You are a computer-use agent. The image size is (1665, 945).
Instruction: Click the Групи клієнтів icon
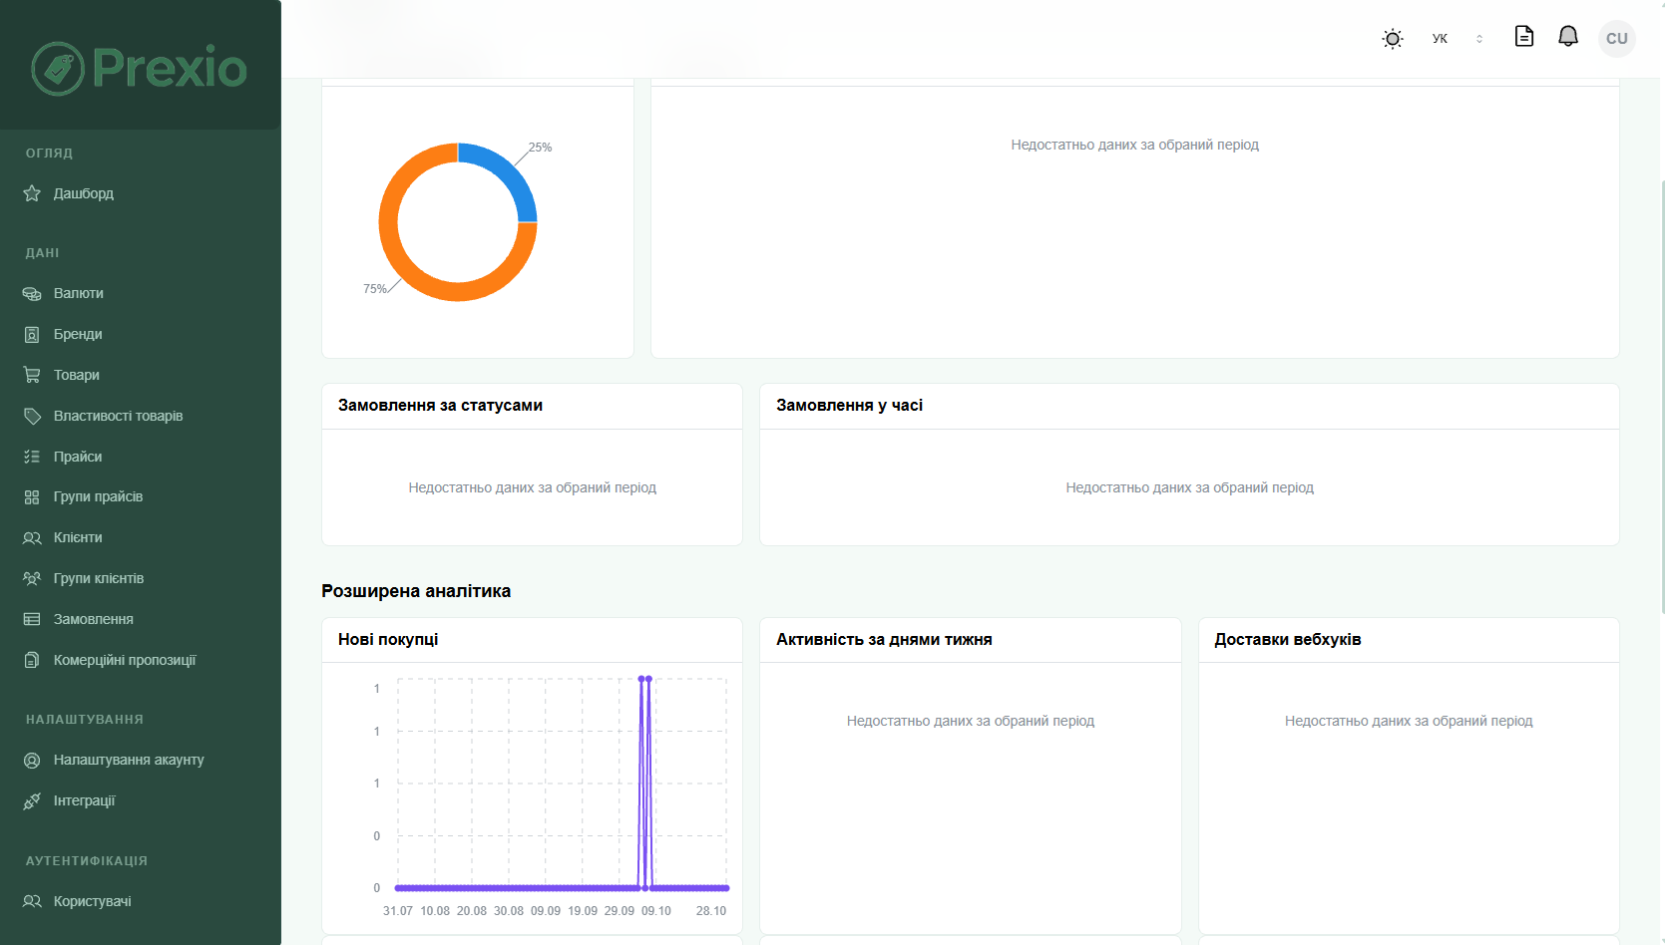32,578
